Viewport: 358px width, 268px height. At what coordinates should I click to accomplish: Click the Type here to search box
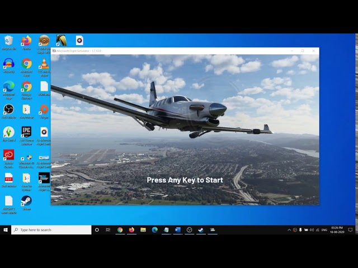51,230
